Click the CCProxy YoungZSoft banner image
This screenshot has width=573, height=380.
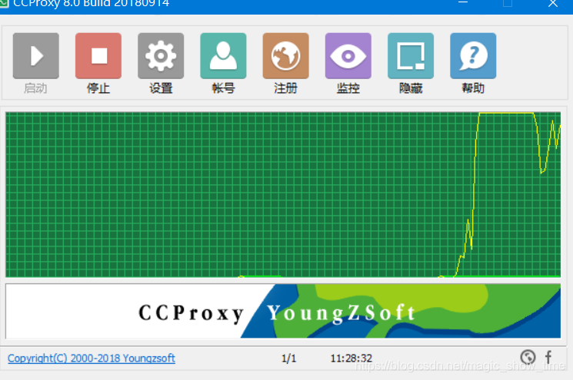point(283,311)
